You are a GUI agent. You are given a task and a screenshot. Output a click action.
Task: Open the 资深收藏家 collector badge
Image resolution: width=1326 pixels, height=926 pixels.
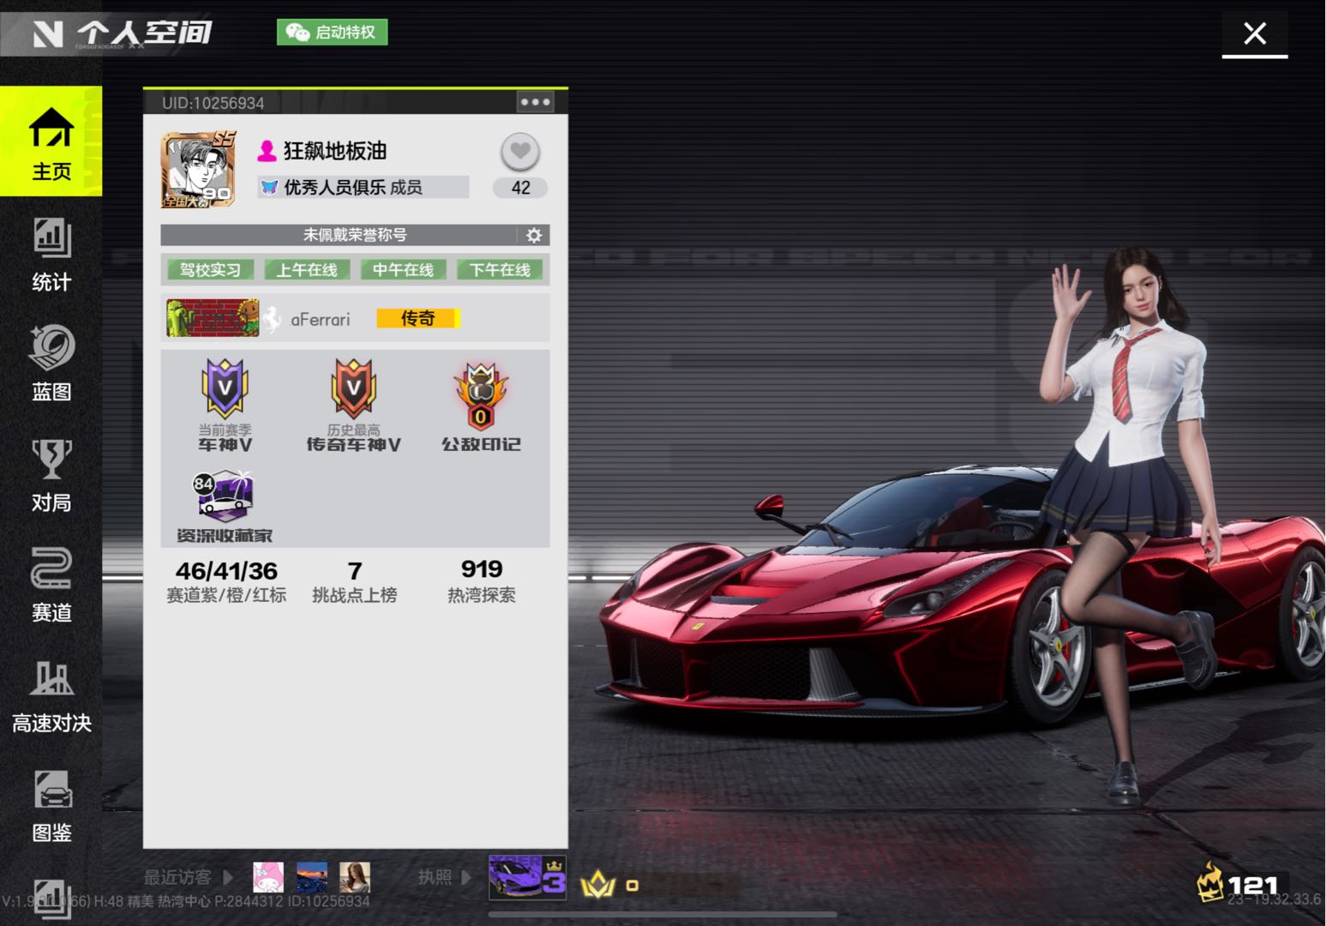(224, 506)
